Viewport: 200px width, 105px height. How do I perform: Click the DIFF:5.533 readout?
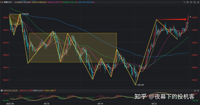pos(38,91)
